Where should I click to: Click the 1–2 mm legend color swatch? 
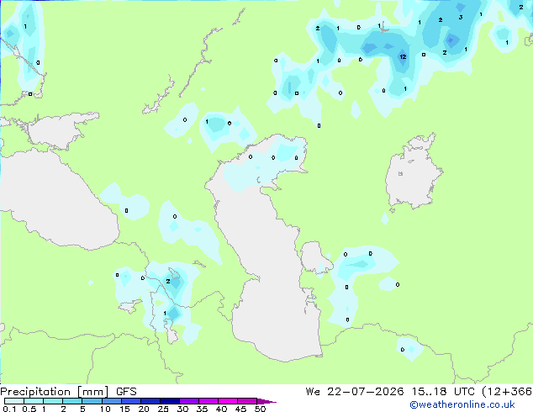pyautogui.click(x=53, y=401)
